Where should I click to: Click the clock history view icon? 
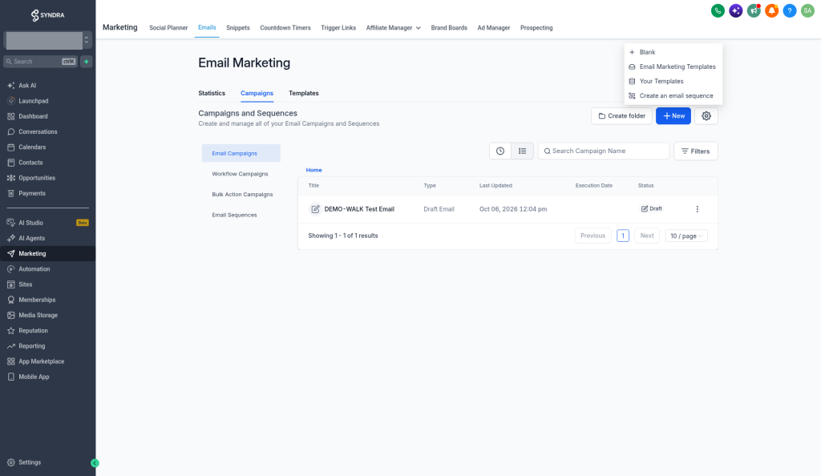point(500,151)
